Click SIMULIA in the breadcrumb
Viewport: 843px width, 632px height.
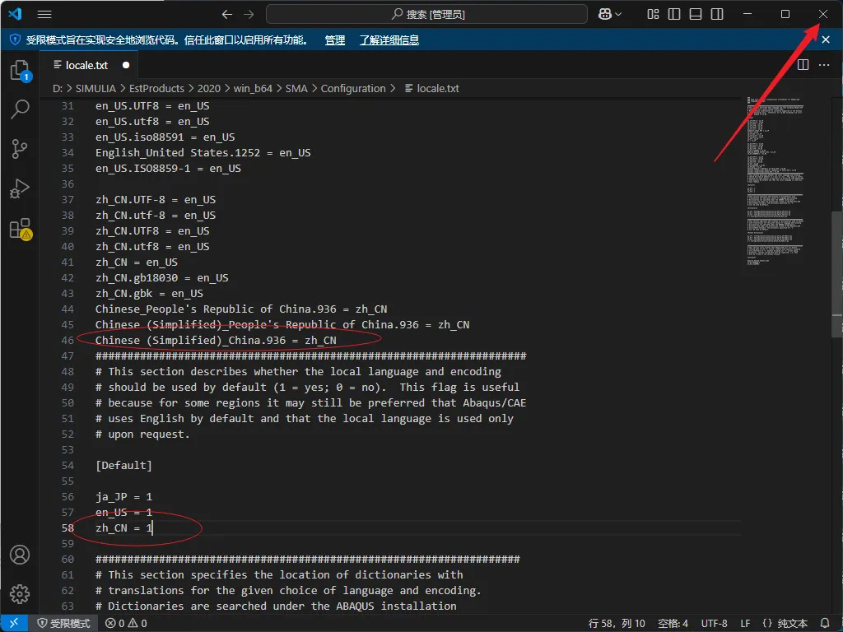tap(95, 89)
